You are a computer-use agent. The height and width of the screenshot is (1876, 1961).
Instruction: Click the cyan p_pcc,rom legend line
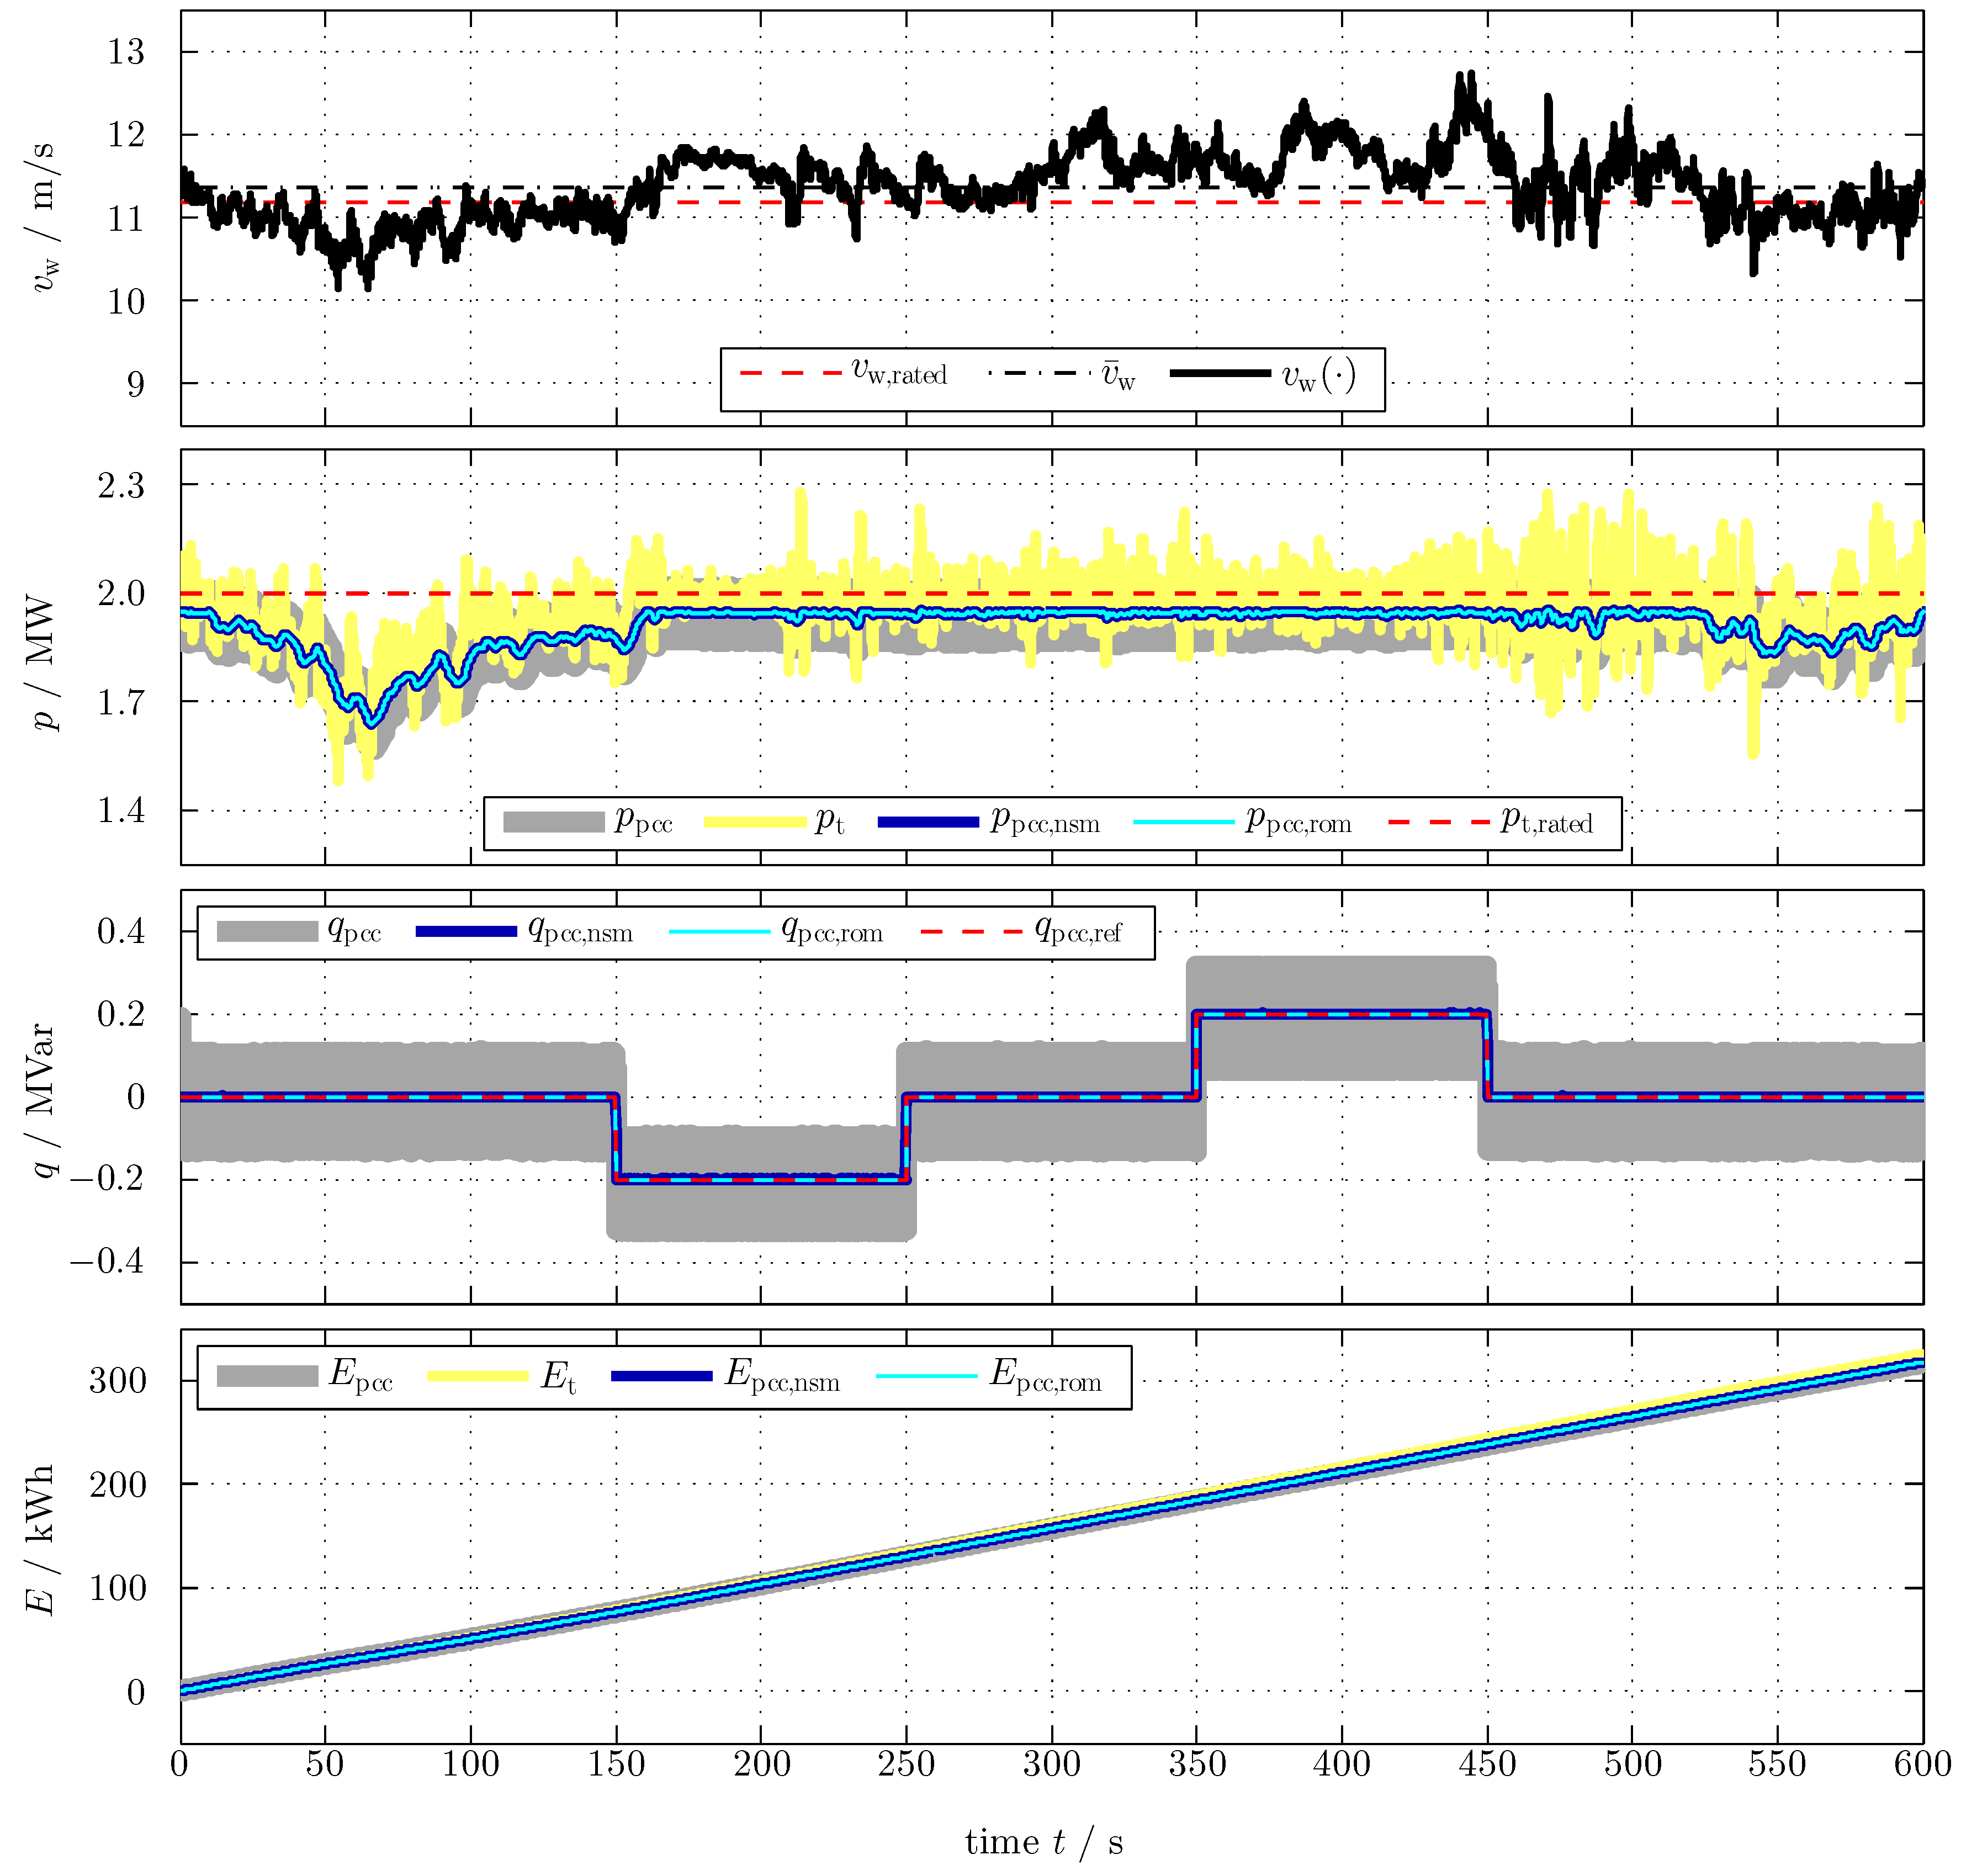[1183, 822]
